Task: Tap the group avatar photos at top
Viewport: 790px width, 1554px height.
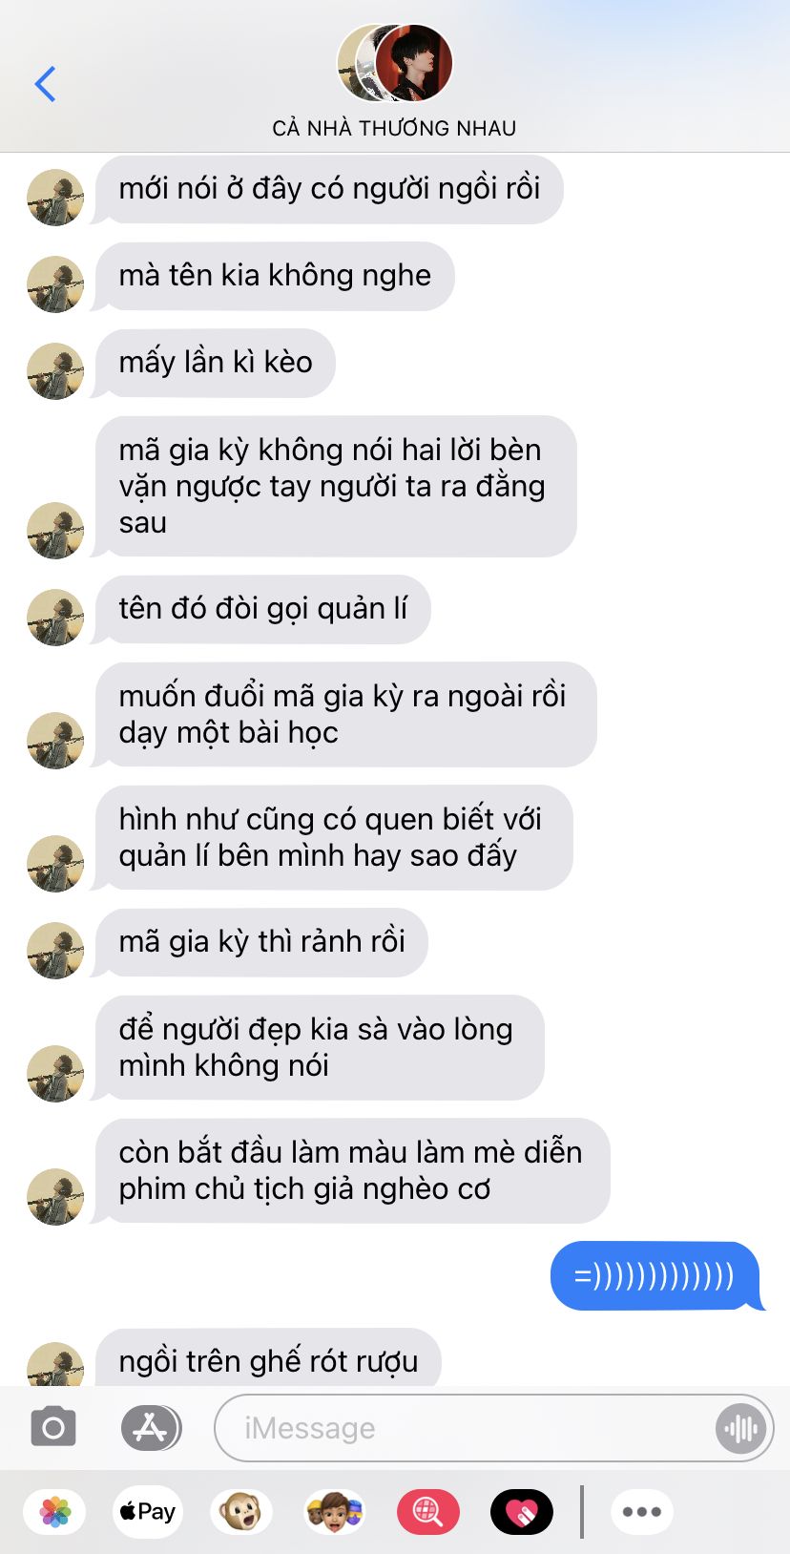Action: click(x=395, y=63)
